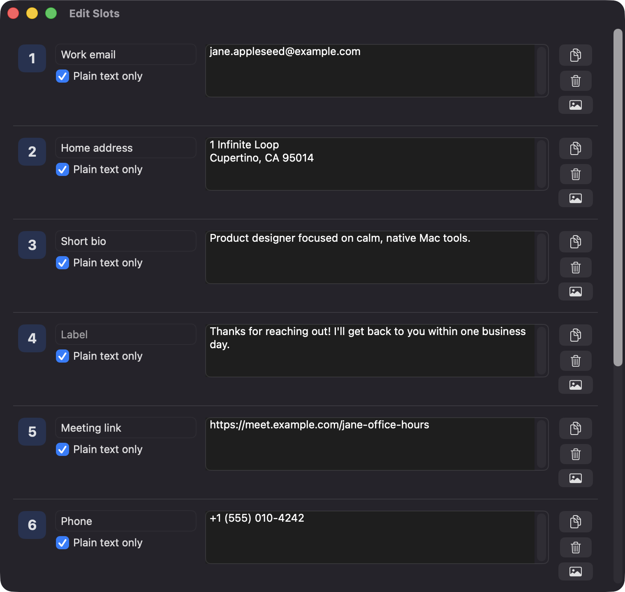Toggle Plain text only for slot 4
This screenshot has width=625, height=592.
click(62, 356)
